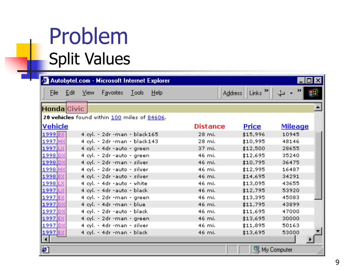Expand the navigation toolbar overflow chevron

pyautogui.click(x=299, y=90)
